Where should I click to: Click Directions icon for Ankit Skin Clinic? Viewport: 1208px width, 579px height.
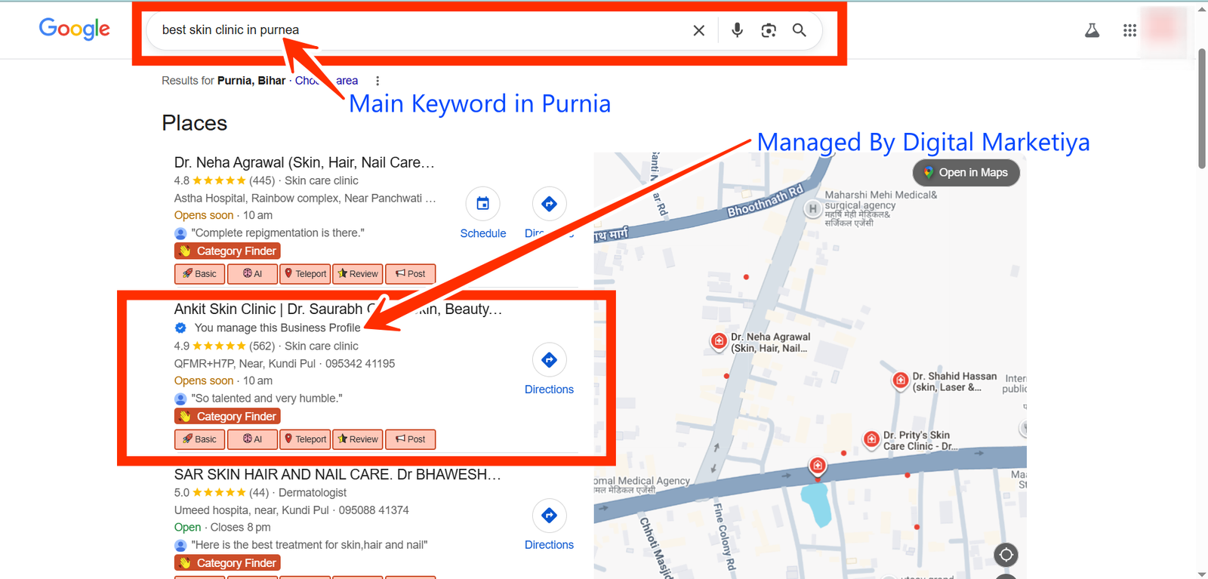[x=549, y=360]
